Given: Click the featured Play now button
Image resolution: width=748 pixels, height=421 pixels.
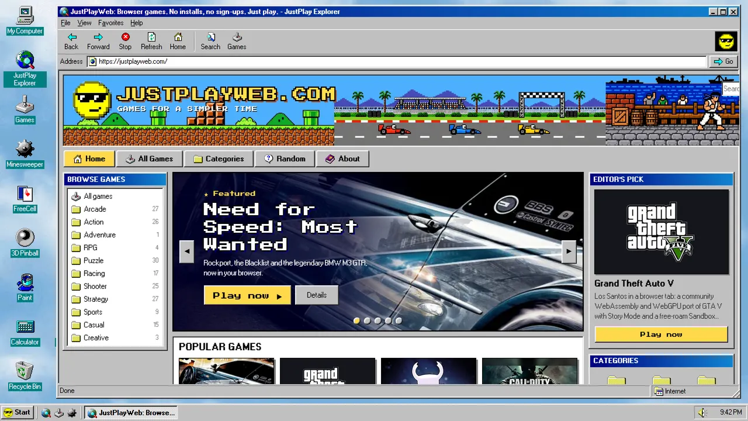Looking at the screenshot, I should (x=247, y=295).
